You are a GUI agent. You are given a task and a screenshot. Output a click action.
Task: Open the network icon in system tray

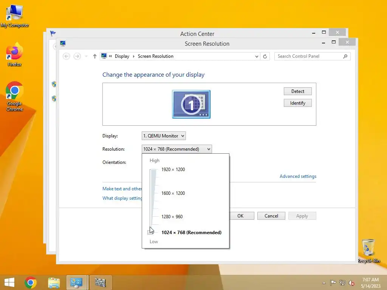click(342, 282)
